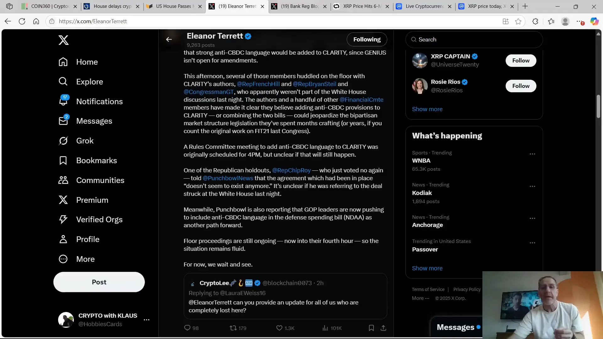Click the Verified Orgs lightning icon
This screenshot has width=603, height=339.
pyautogui.click(x=63, y=219)
